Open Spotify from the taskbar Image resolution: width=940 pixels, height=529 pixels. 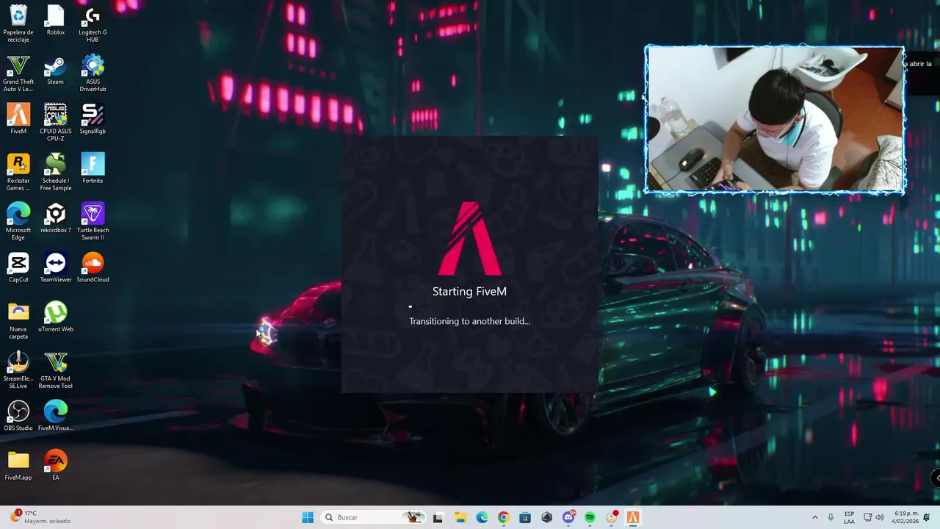(x=590, y=517)
